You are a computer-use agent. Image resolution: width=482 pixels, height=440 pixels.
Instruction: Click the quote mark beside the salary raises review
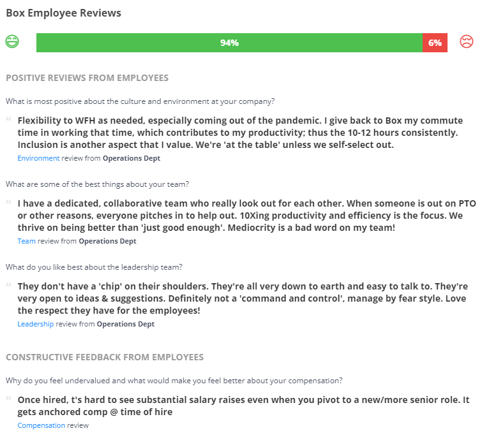pyautogui.click(x=8, y=399)
